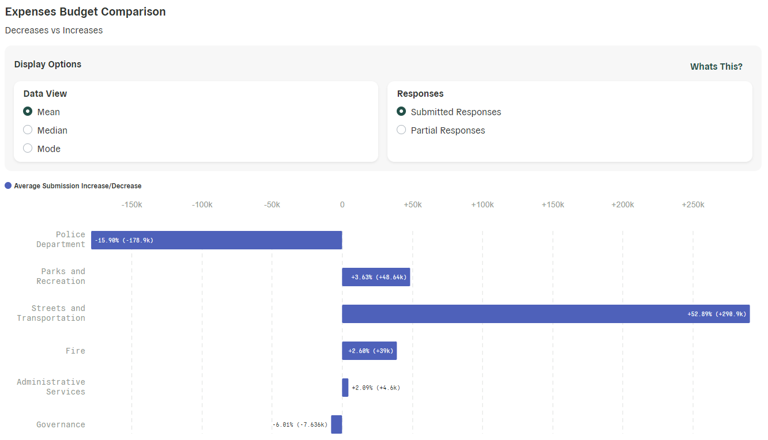Image resolution: width=768 pixels, height=440 pixels.
Task: Click the +2.09% (+4.6k) value label
Action: [x=376, y=388]
